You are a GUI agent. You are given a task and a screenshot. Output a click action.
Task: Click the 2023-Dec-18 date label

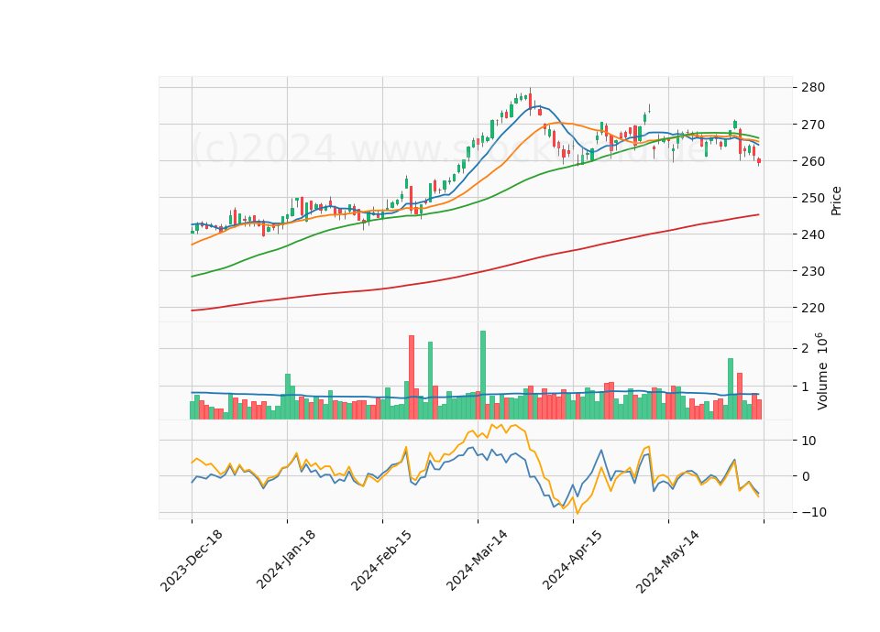pos(192,561)
